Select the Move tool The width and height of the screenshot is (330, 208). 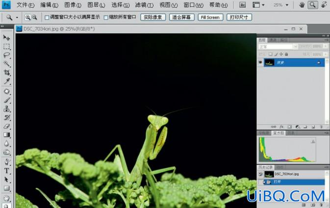click(6, 38)
